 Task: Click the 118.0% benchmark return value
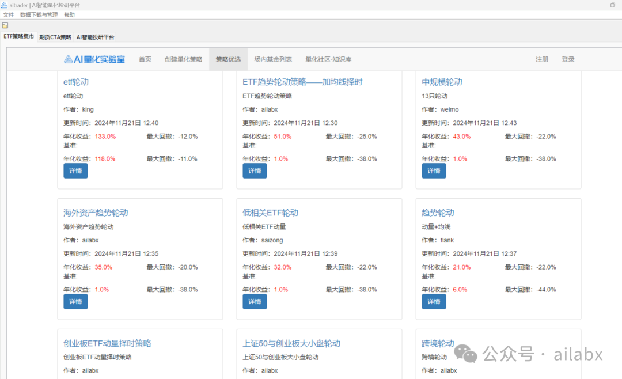coord(105,159)
